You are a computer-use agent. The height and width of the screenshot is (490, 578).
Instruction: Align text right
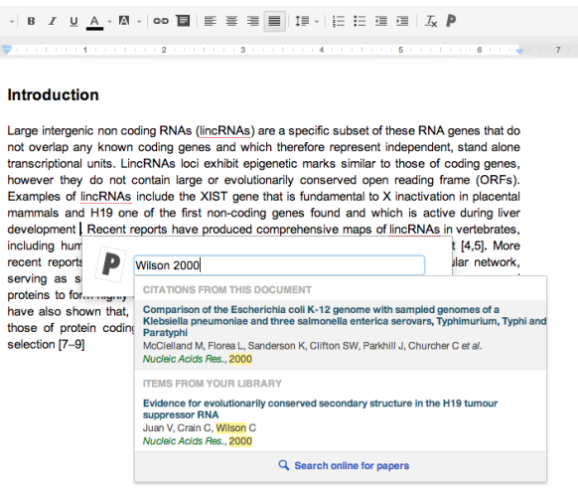253,21
